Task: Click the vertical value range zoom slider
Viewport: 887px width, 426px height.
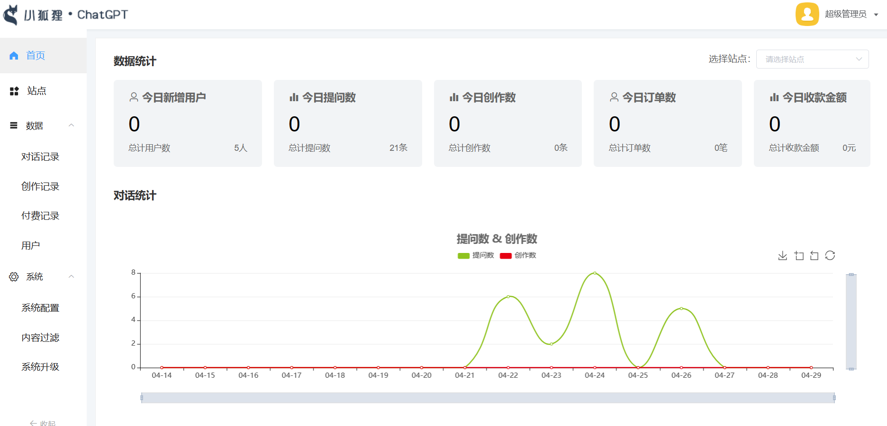Action: tap(851, 322)
